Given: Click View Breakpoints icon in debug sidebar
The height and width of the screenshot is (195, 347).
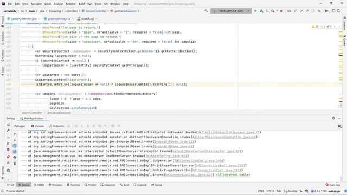Looking at the screenshot, I should tap(8, 157).
